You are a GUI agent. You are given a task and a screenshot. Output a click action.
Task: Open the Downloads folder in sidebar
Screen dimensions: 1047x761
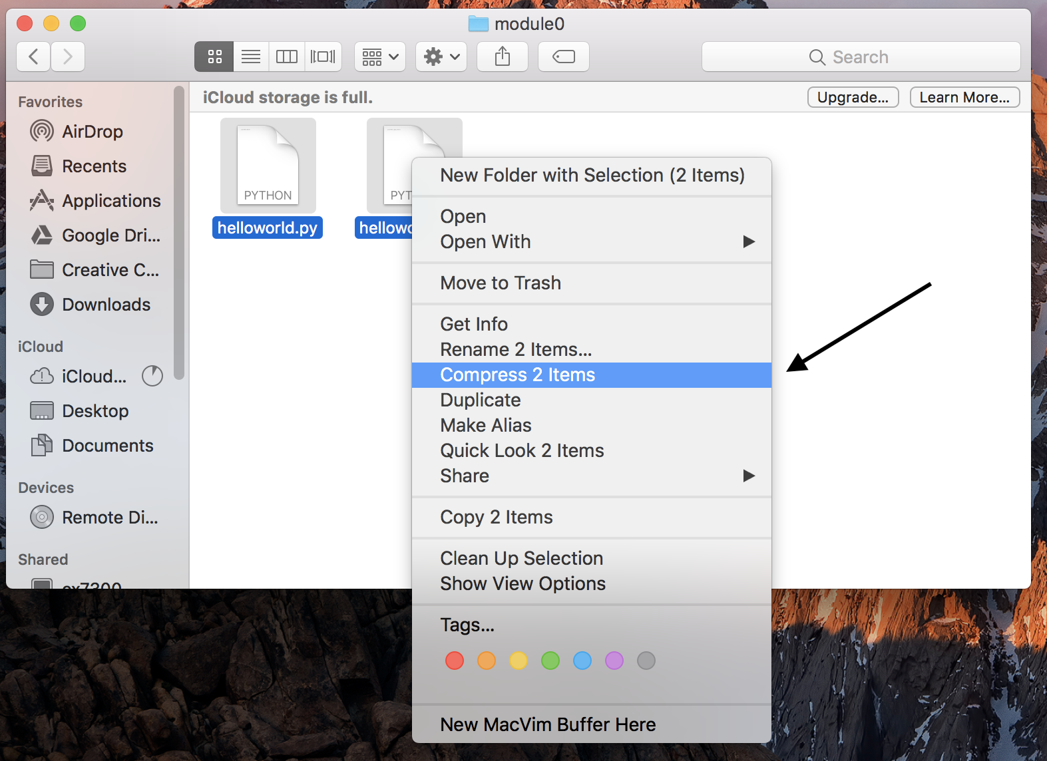(106, 305)
